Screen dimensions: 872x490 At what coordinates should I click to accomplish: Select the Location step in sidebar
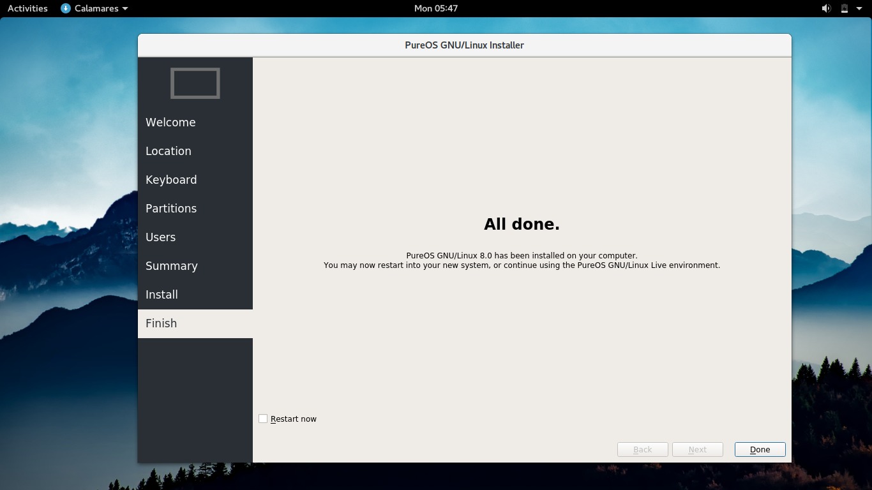click(x=169, y=151)
